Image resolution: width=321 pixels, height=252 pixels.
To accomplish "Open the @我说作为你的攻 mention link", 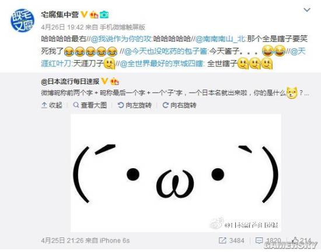I will pyautogui.click(x=121, y=39).
